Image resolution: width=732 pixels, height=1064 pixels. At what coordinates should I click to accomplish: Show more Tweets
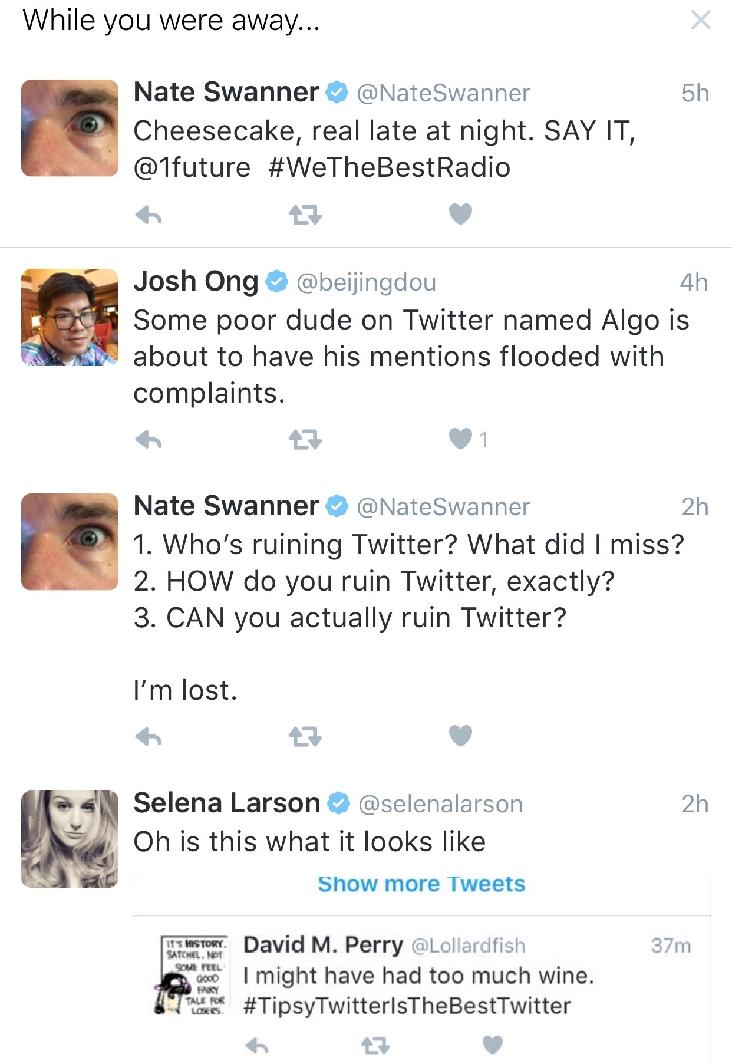coord(421,883)
